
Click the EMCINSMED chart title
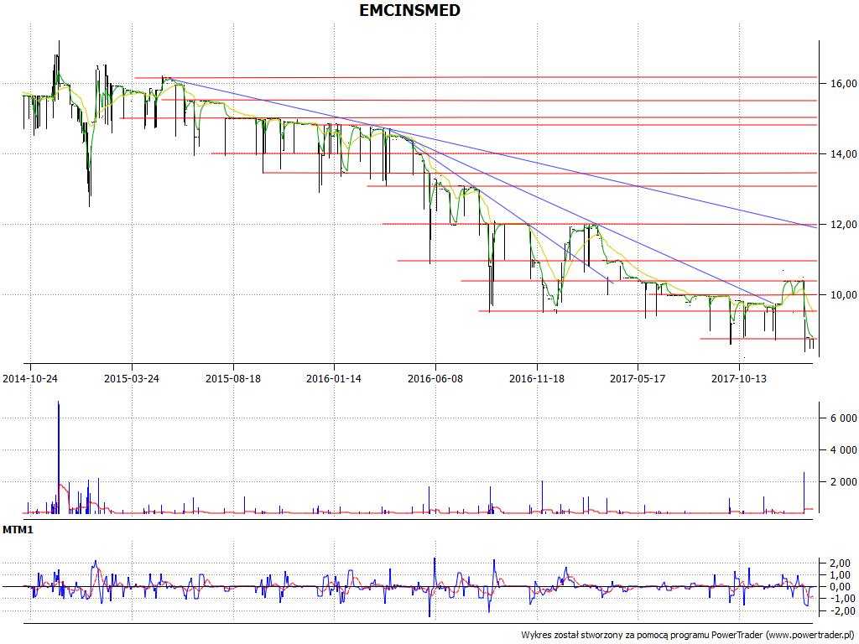(409, 10)
